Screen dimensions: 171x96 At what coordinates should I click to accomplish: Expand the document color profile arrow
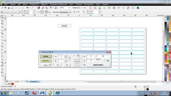point(75,89)
